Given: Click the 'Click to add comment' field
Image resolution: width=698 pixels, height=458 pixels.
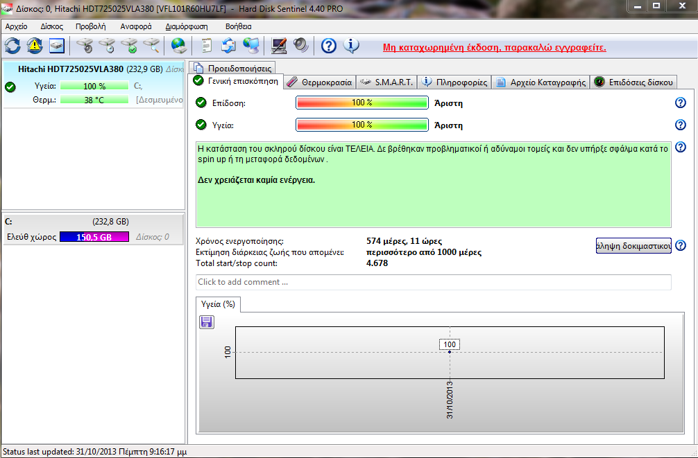Looking at the screenshot, I should tap(433, 282).
